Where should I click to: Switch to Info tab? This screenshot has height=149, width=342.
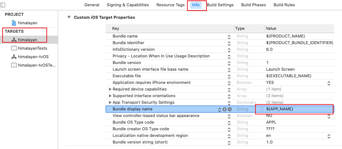point(195,5)
